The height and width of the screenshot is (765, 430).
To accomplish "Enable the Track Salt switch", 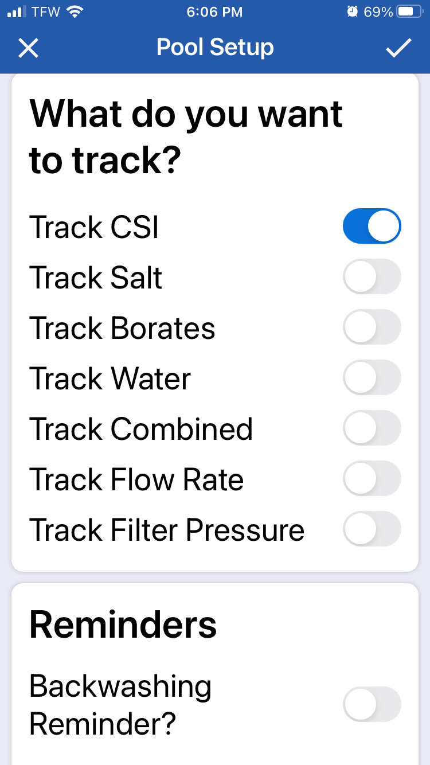I will (x=372, y=276).
